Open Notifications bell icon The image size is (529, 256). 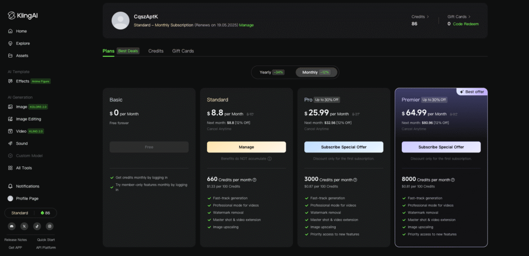click(x=10, y=186)
